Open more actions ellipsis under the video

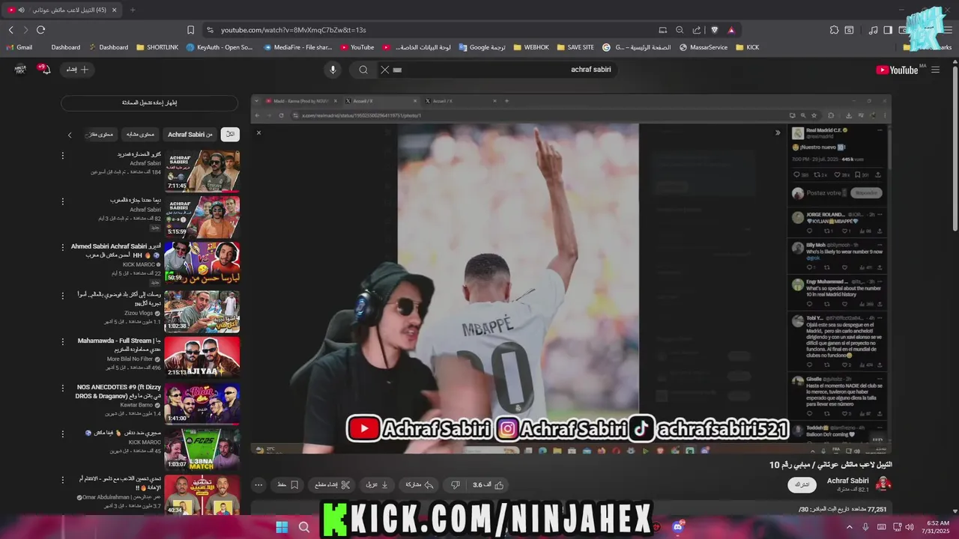(x=258, y=485)
